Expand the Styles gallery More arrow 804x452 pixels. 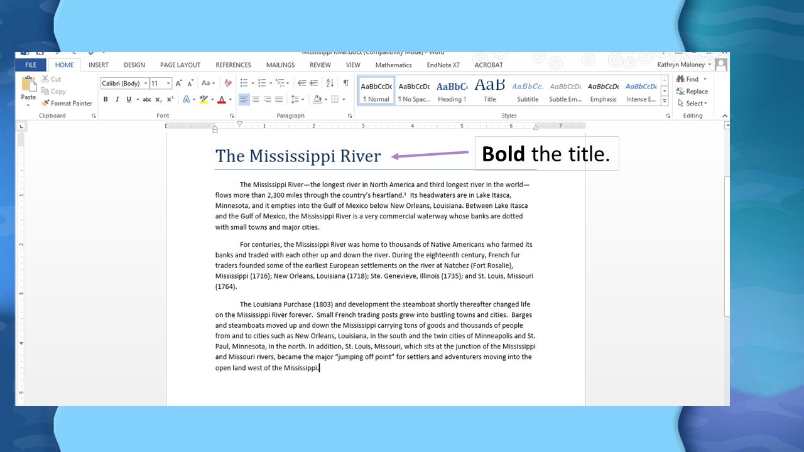coord(665,100)
